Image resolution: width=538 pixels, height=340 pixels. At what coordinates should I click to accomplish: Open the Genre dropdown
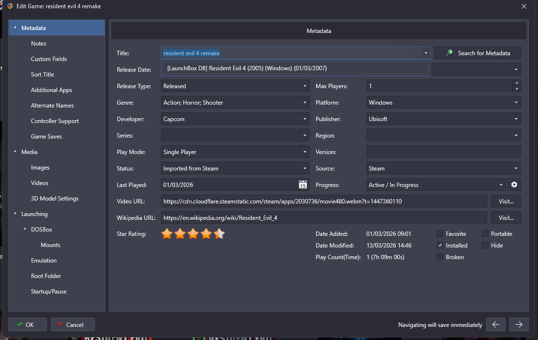(305, 103)
